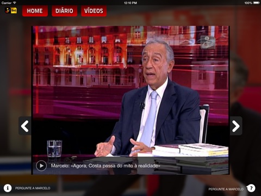Open the VÍDEOS tab

pos(94,11)
